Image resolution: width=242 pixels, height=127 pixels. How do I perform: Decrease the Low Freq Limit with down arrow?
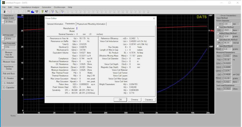click(x=3, y=48)
